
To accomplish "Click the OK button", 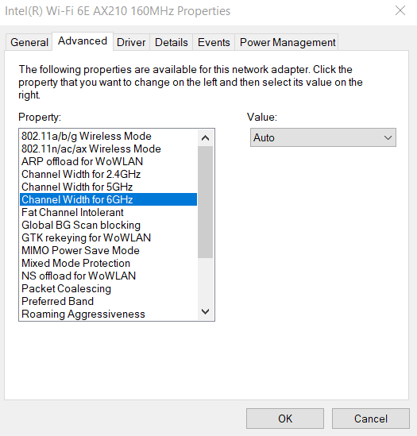I will pyautogui.click(x=285, y=419).
